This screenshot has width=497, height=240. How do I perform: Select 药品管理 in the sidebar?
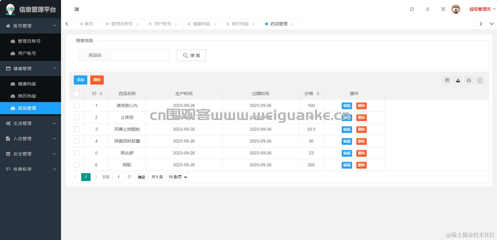pos(31,108)
